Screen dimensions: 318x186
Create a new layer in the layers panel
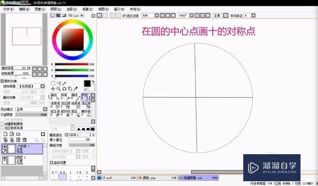point(5,134)
